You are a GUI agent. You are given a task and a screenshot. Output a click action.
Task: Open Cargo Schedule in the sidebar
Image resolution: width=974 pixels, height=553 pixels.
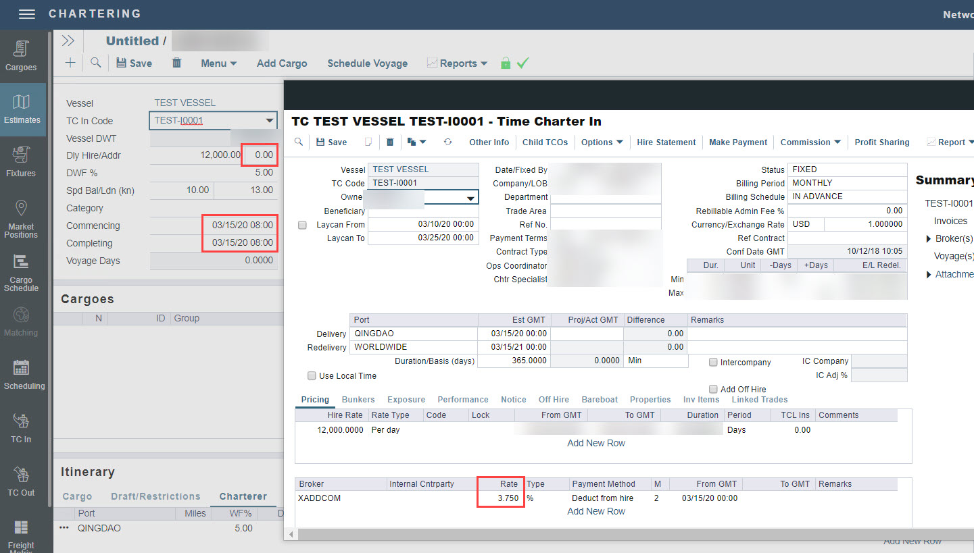tap(21, 272)
